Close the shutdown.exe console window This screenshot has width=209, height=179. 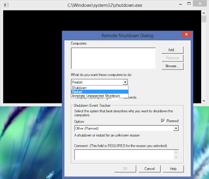200,4
